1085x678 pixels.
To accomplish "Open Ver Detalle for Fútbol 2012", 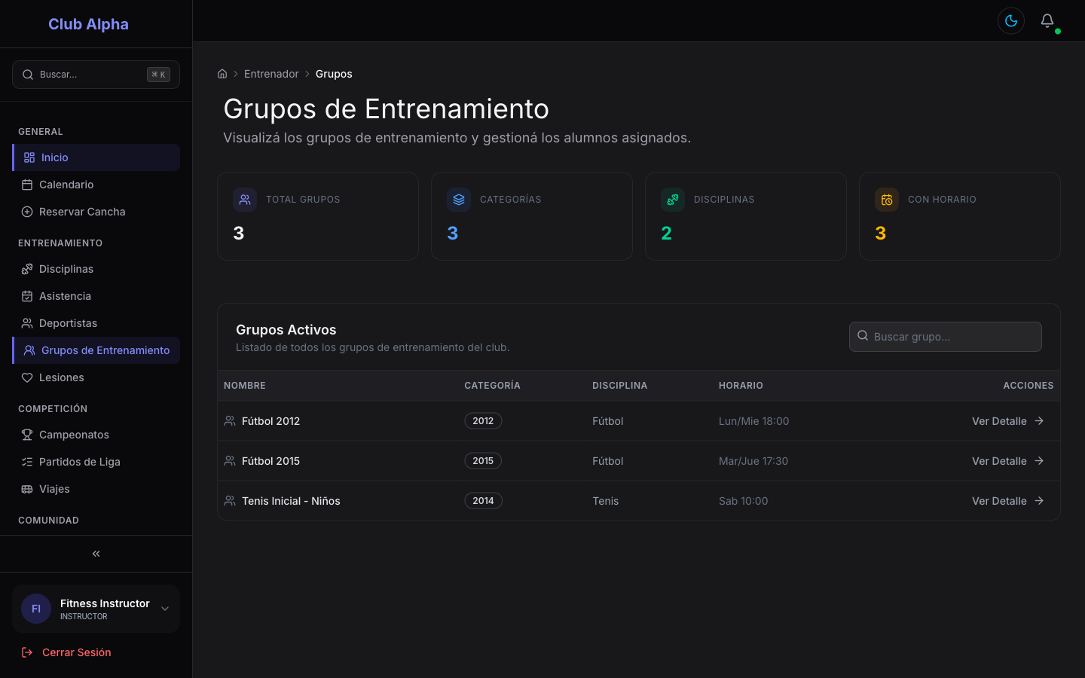I will [x=1008, y=421].
